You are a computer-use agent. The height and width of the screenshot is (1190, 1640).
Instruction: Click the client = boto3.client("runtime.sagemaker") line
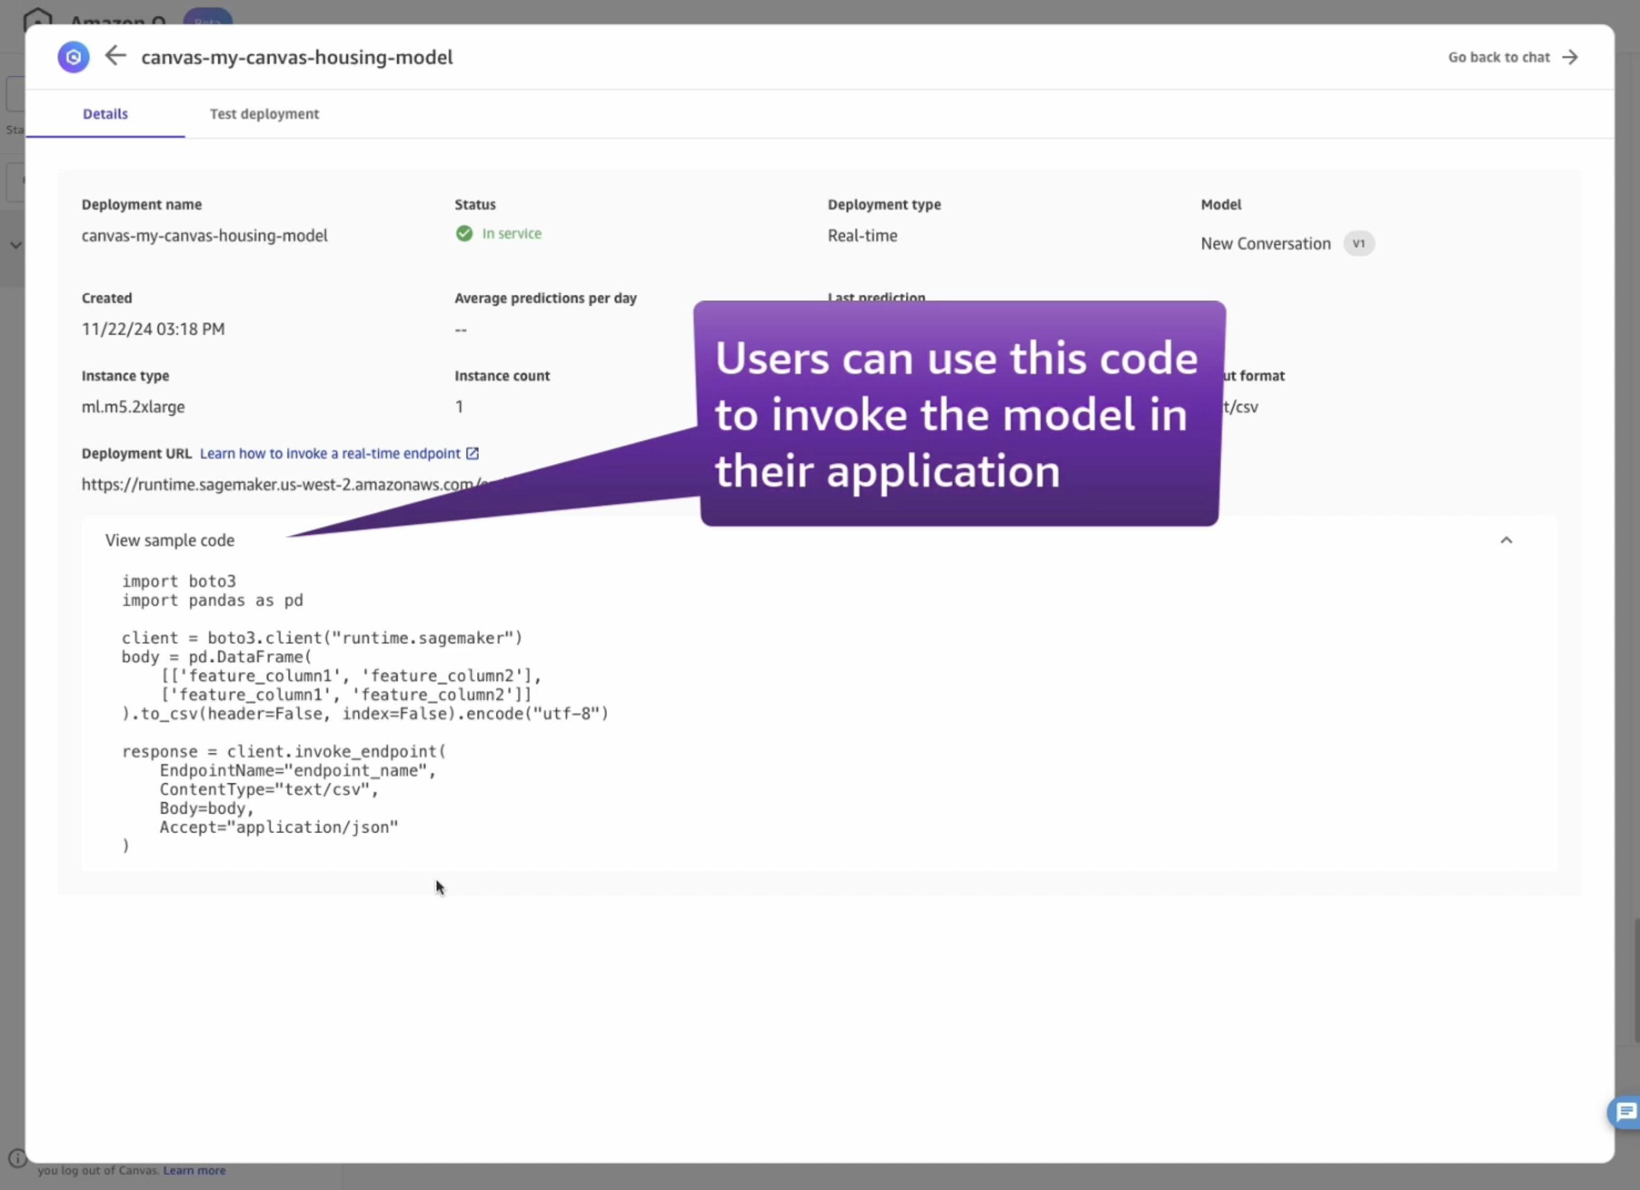point(322,638)
